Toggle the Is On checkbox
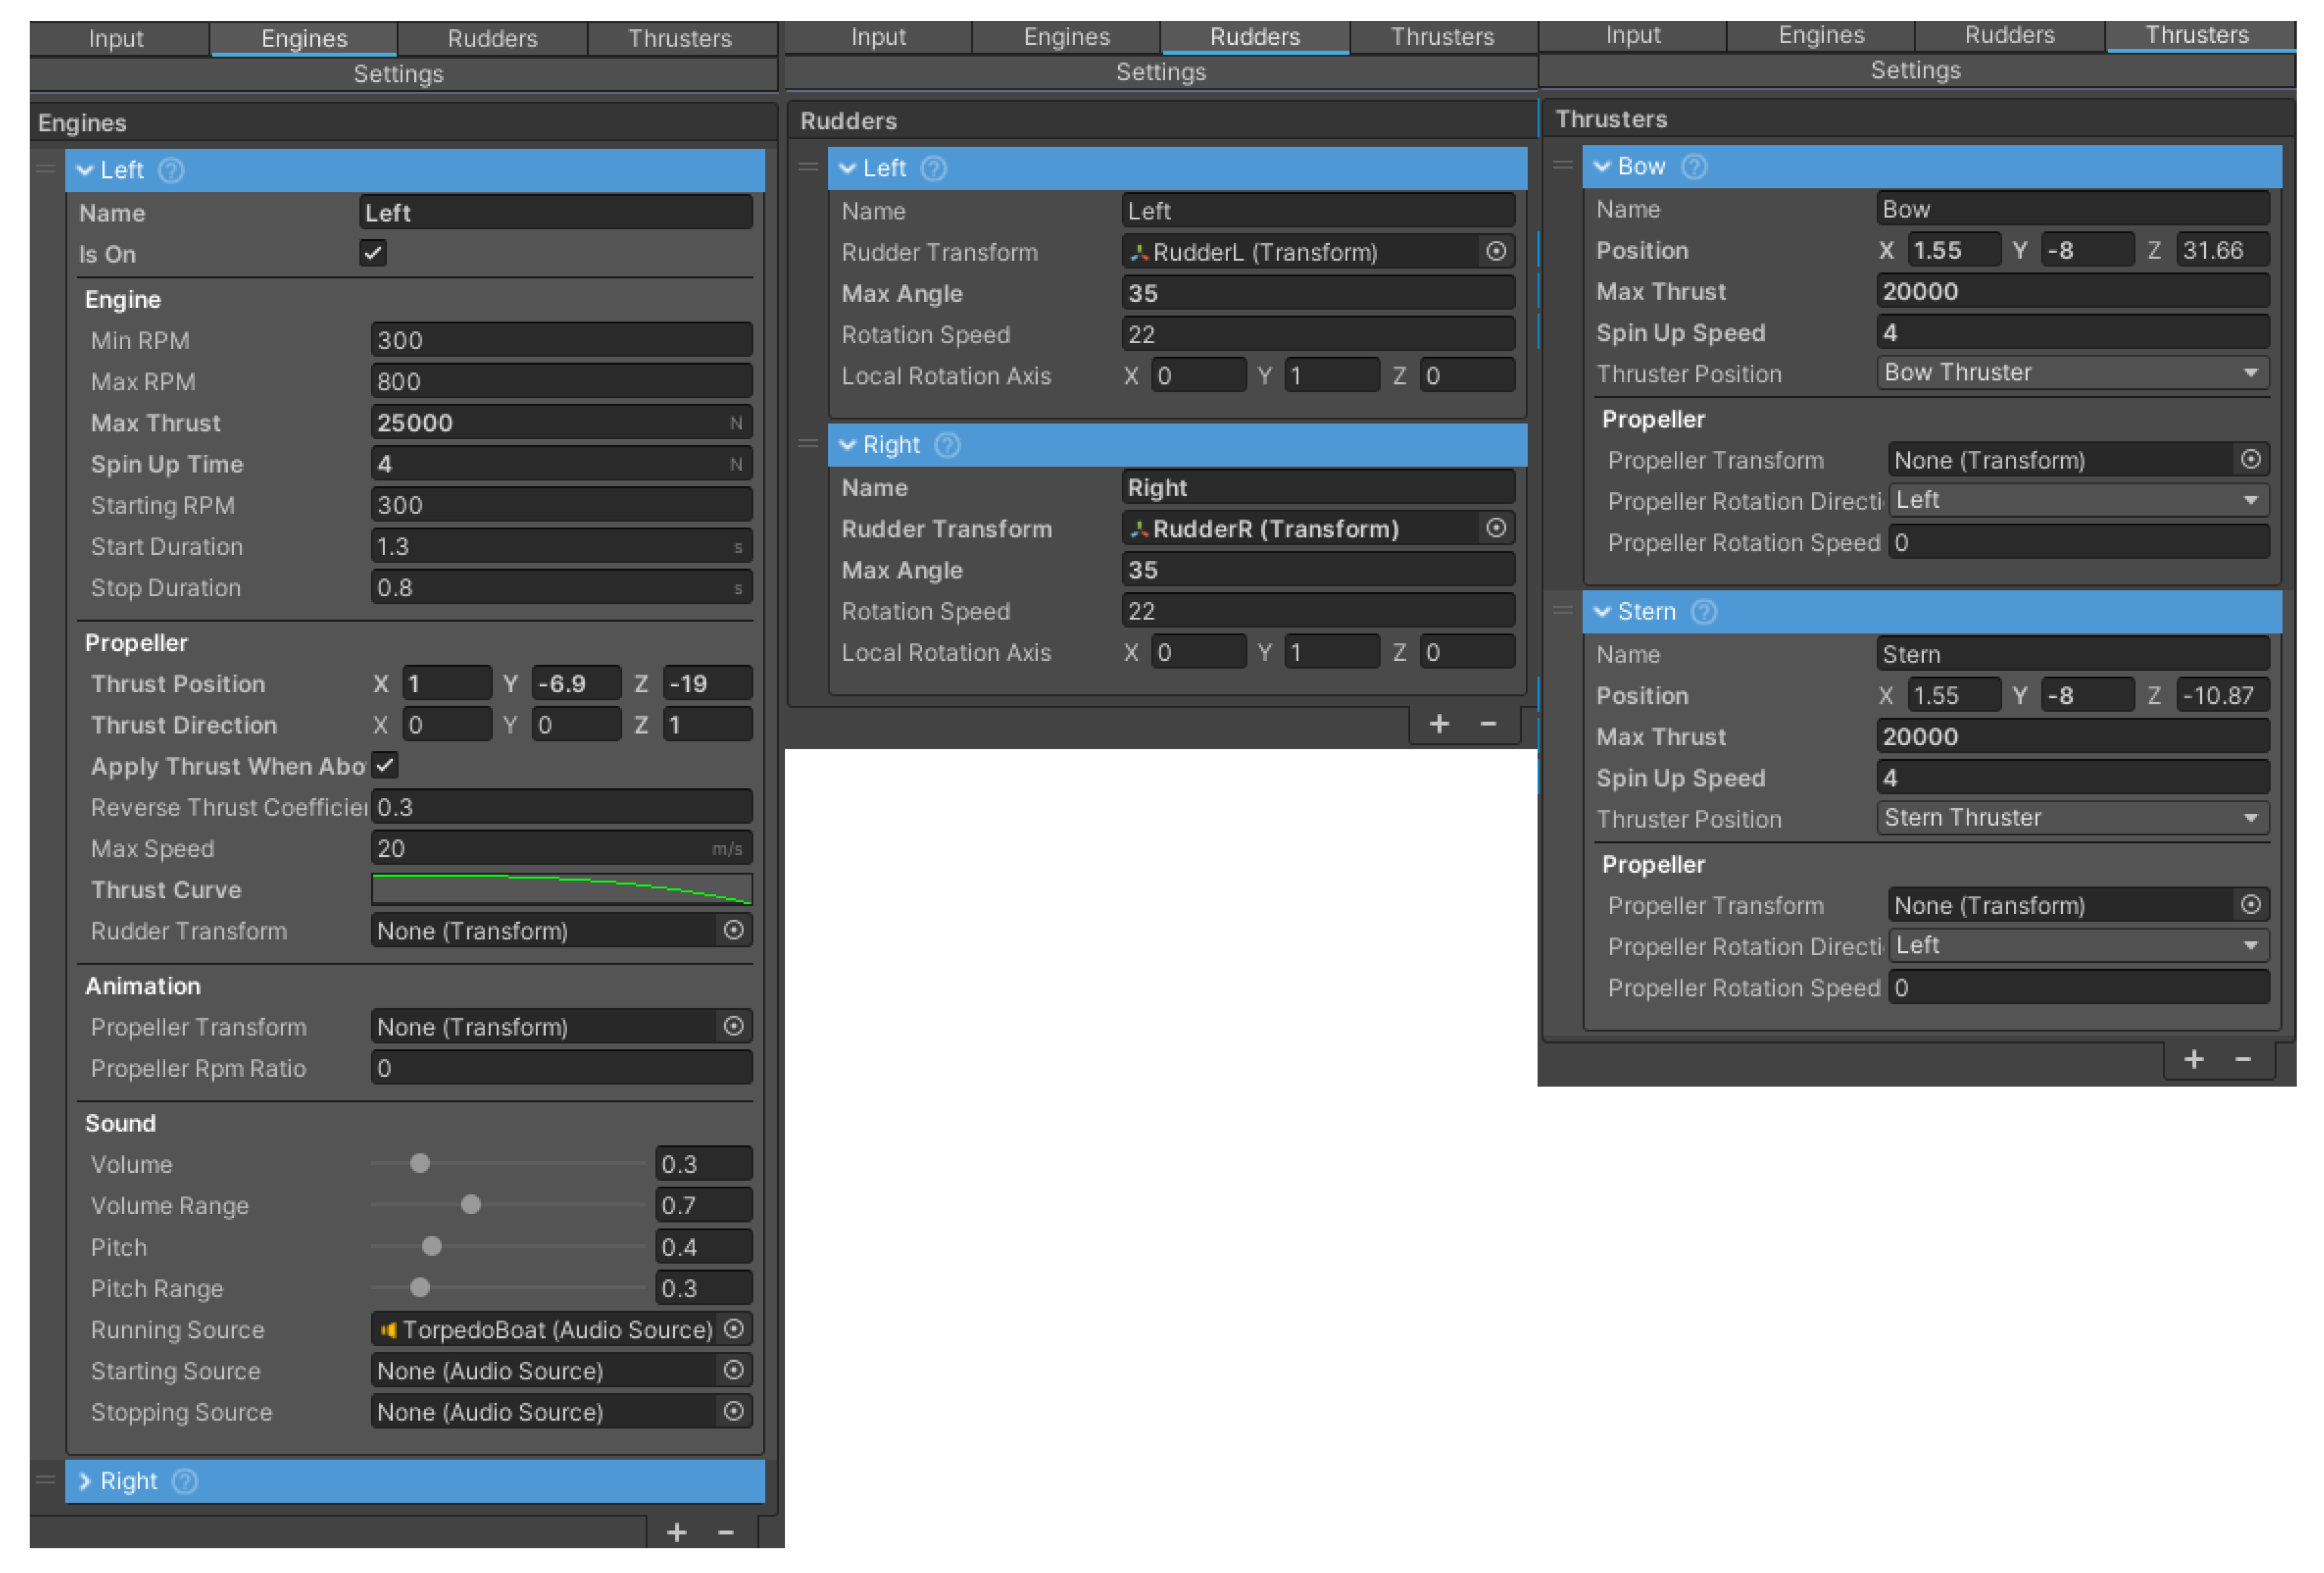Image resolution: width=2324 pixels, height=1573 pixels. [373, 253]
